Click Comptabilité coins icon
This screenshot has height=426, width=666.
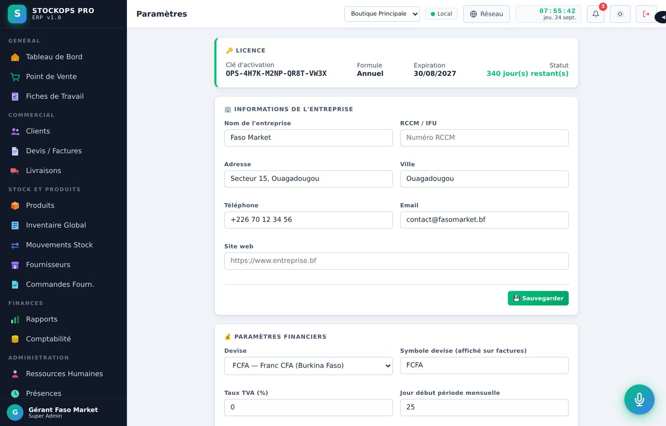[15, 339]
